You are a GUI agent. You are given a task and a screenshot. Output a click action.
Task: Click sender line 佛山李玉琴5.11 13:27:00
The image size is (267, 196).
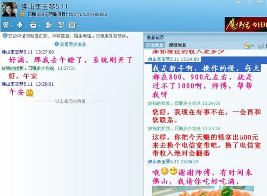point(28,52)
